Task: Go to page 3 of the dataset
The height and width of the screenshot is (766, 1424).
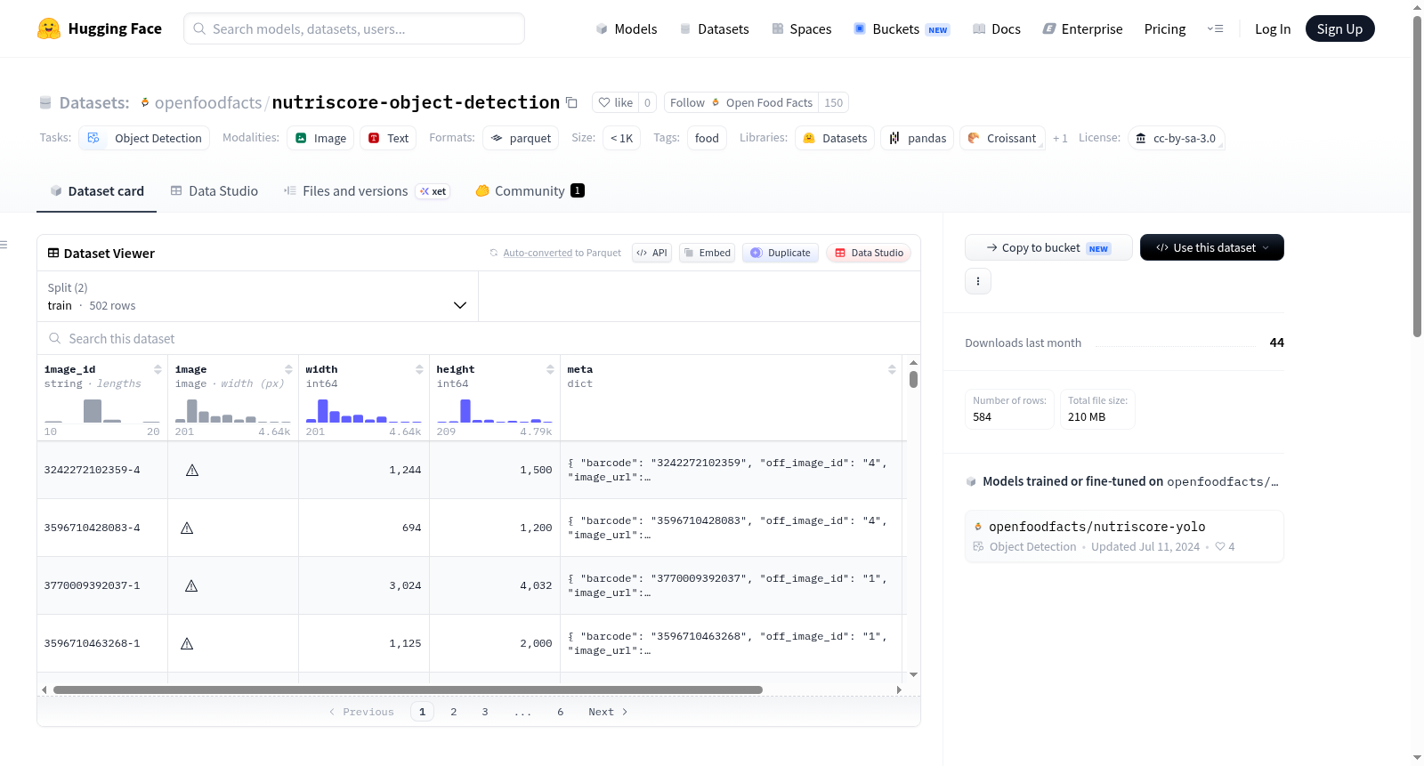Action: click(485, 712)
